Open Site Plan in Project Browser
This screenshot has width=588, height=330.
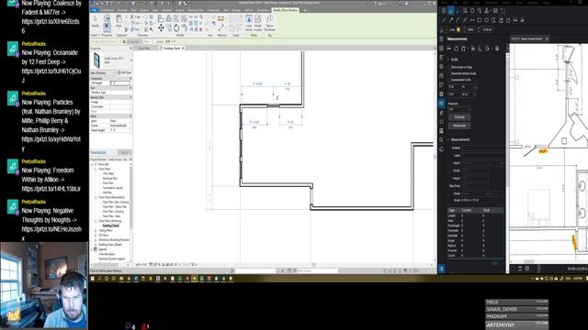tap(107, 192)
